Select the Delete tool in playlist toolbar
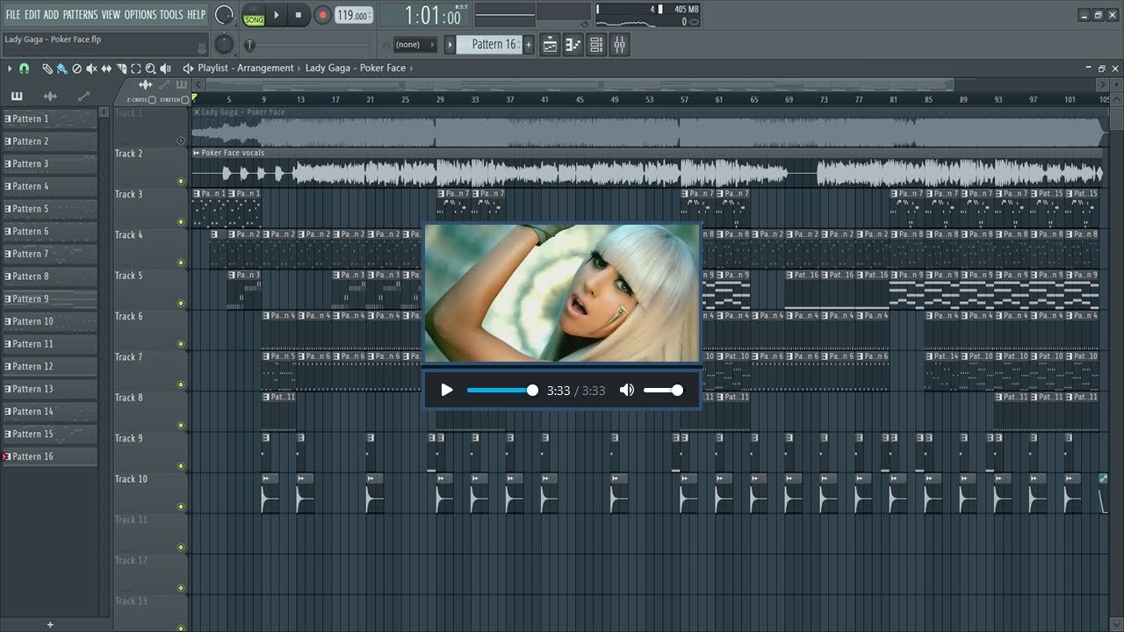Image resolution: width=1124 pixels, height=632 pixels. (77, 68)
